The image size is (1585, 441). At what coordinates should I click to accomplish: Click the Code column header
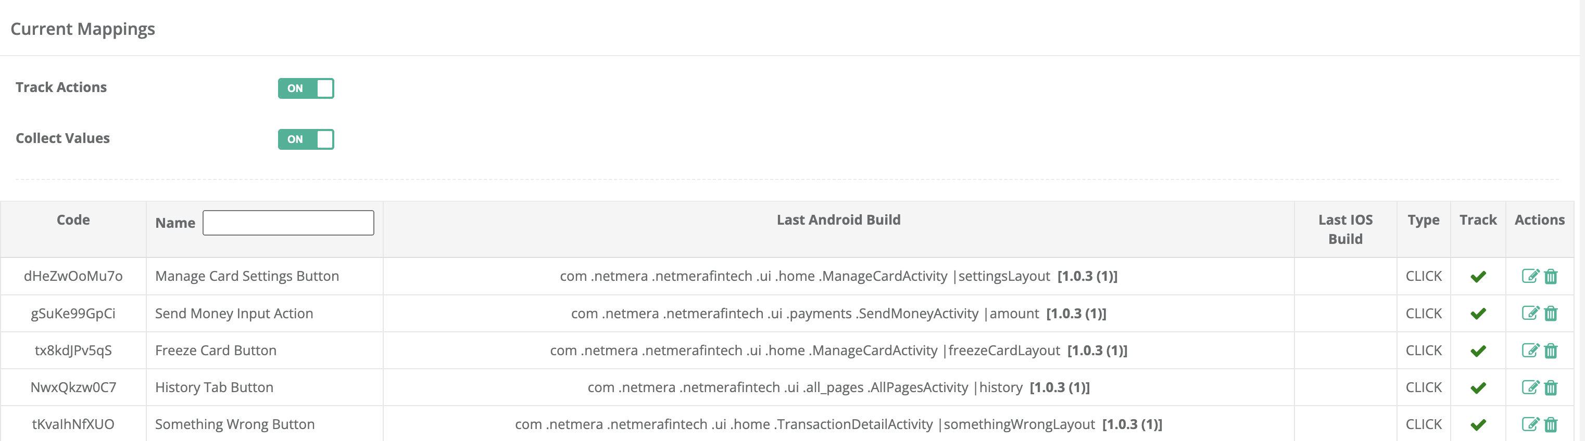pyautogui.click(x=73, y=220)
